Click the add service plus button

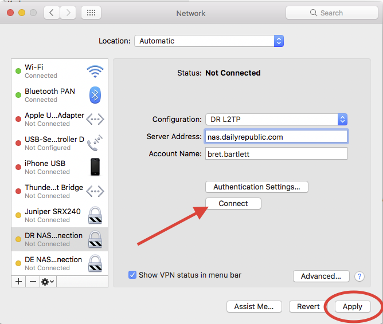point(18,282)
